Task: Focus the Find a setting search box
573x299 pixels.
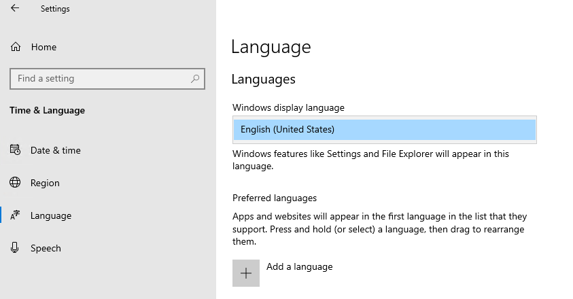Action: point(107,79)
